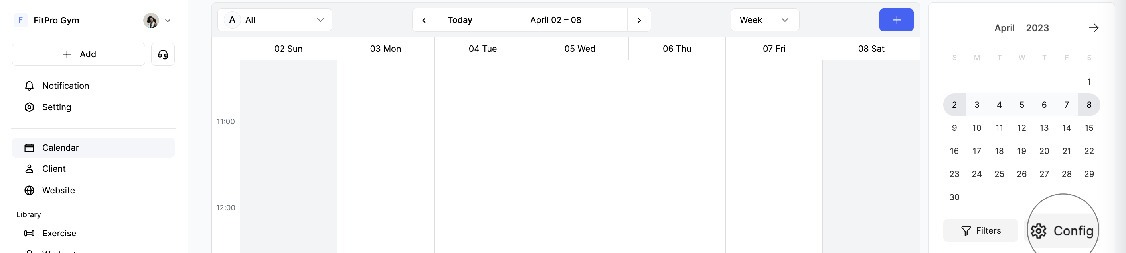Screen dimensions: 1126x253
Task: Open the Client section icon
Action: (x=29, y=169)
